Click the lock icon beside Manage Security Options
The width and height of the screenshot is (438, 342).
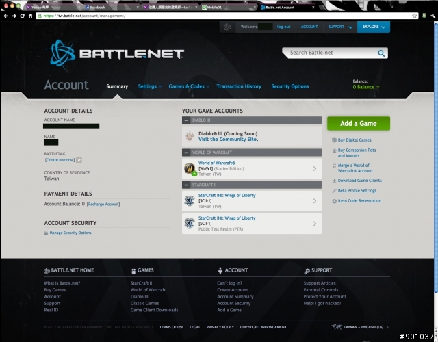click(x=46, y=233)
